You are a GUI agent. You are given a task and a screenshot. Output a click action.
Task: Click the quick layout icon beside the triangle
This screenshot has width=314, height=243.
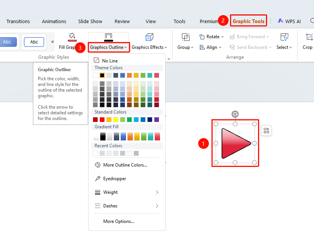(266, 131)
